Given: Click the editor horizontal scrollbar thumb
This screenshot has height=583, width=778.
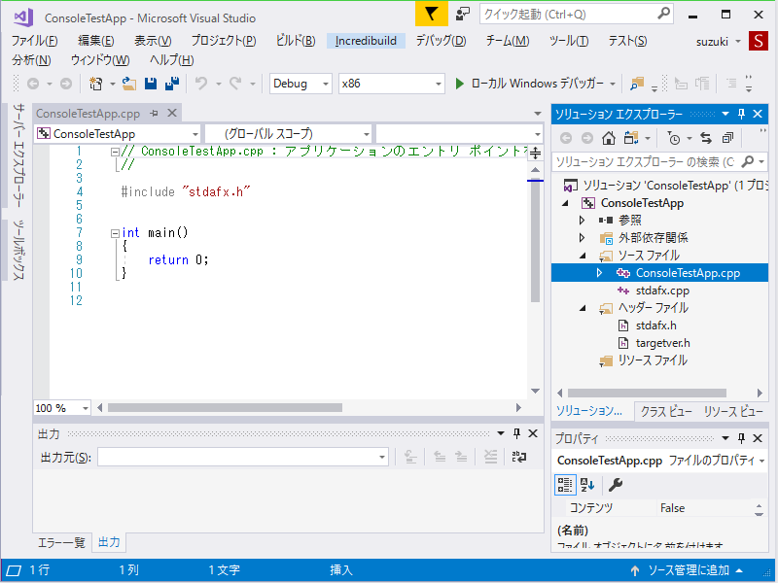Looking at the screenshot, I should coord(225,408).
